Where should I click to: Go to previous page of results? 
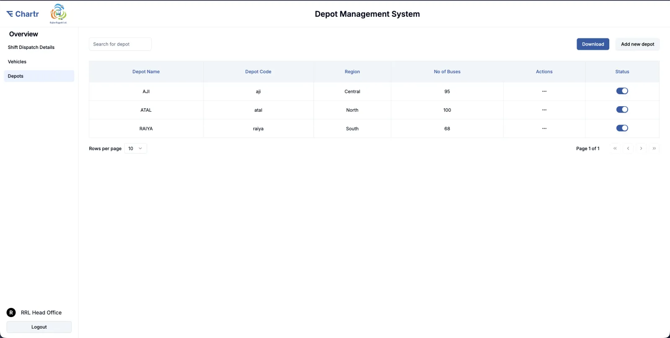(628, 149)
